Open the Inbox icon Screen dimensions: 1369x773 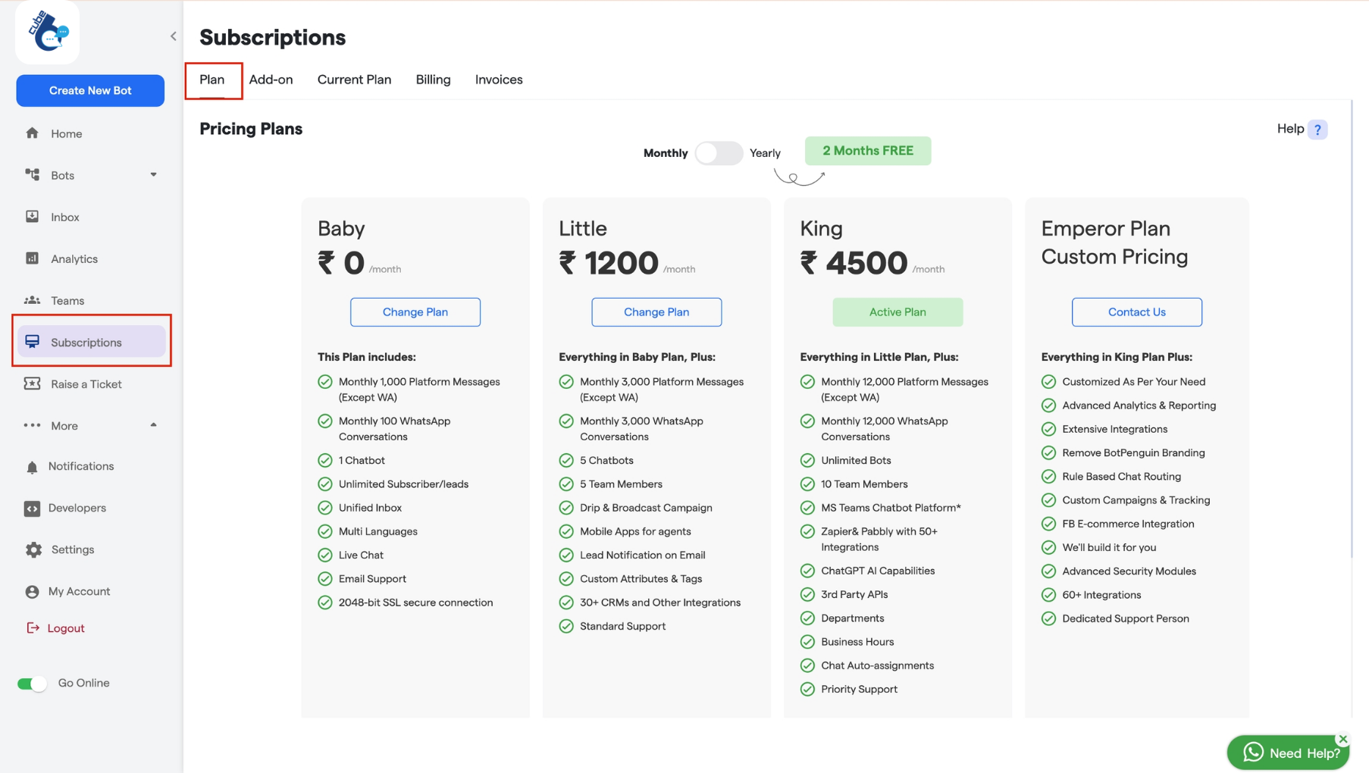tap(32, 217)
